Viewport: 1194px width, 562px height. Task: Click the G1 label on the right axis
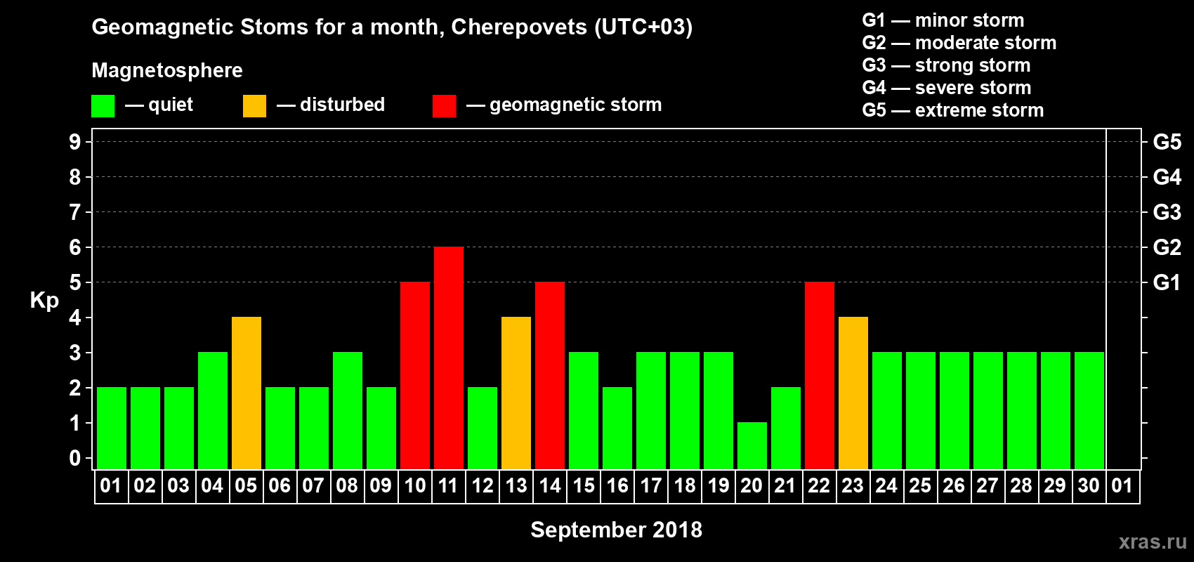1167,282
